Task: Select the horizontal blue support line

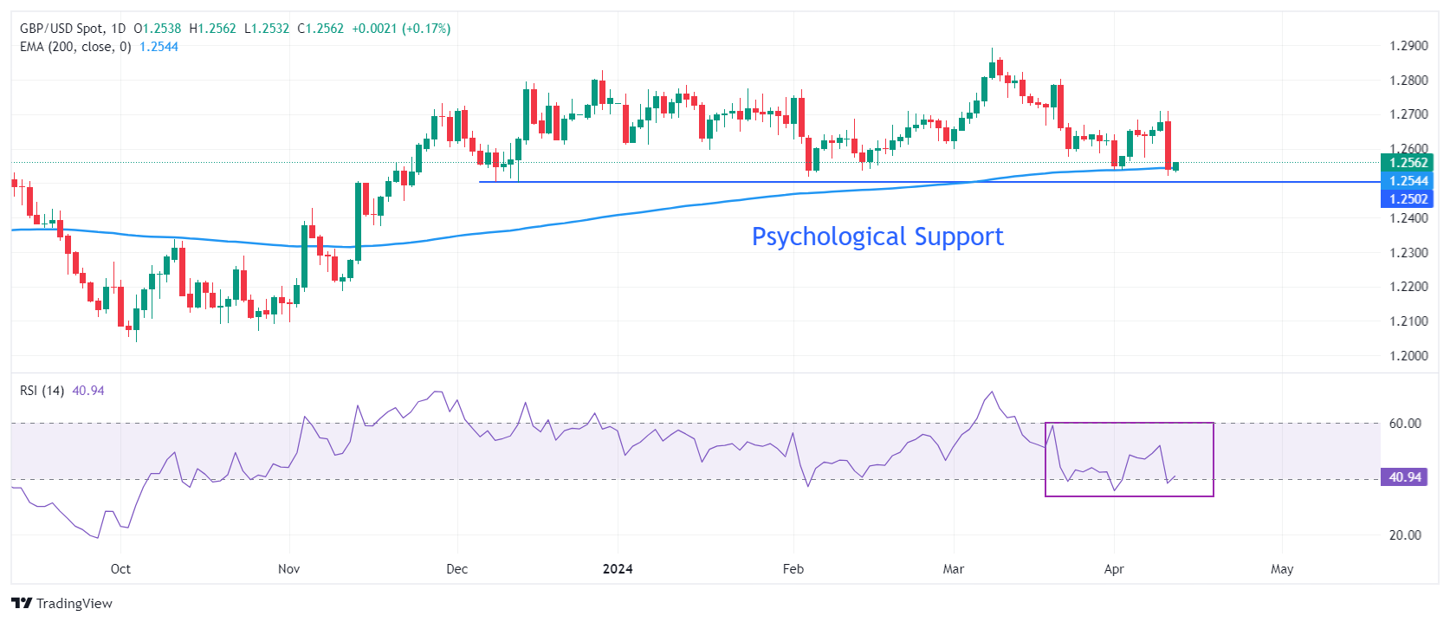Action: 693,182
